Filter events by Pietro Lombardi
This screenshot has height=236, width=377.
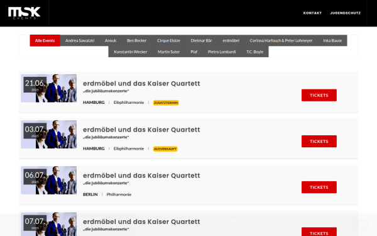click(x=222, y=52)
